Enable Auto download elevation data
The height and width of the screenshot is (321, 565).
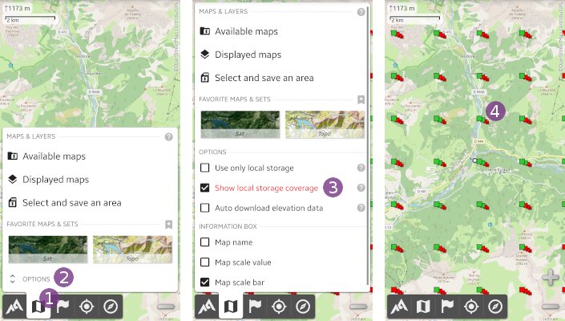(x=205, y=208)
